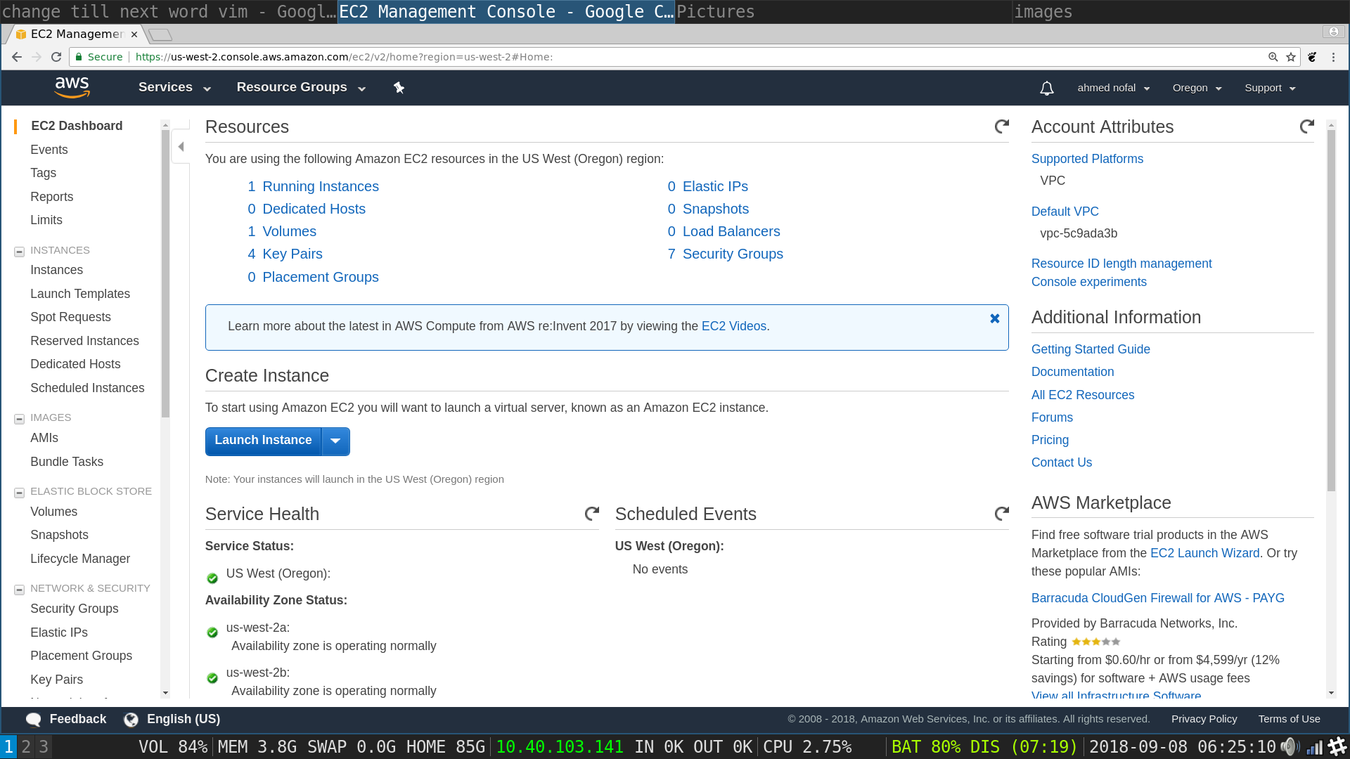Click the notifications bell icon

point(1046,88)
